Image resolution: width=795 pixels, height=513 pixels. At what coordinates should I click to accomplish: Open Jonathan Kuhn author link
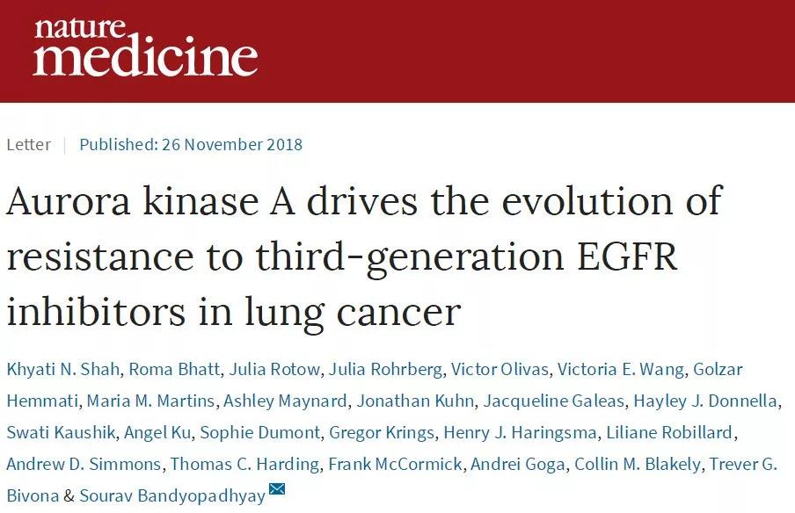[415, 401]
